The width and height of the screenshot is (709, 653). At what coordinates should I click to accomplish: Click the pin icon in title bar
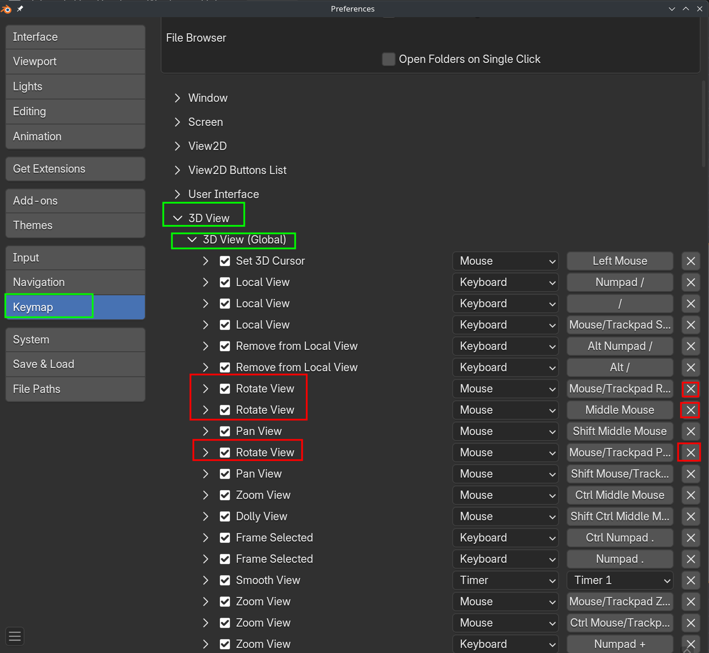point(20,9)
